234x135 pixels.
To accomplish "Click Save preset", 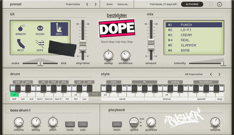I will 109,4.
